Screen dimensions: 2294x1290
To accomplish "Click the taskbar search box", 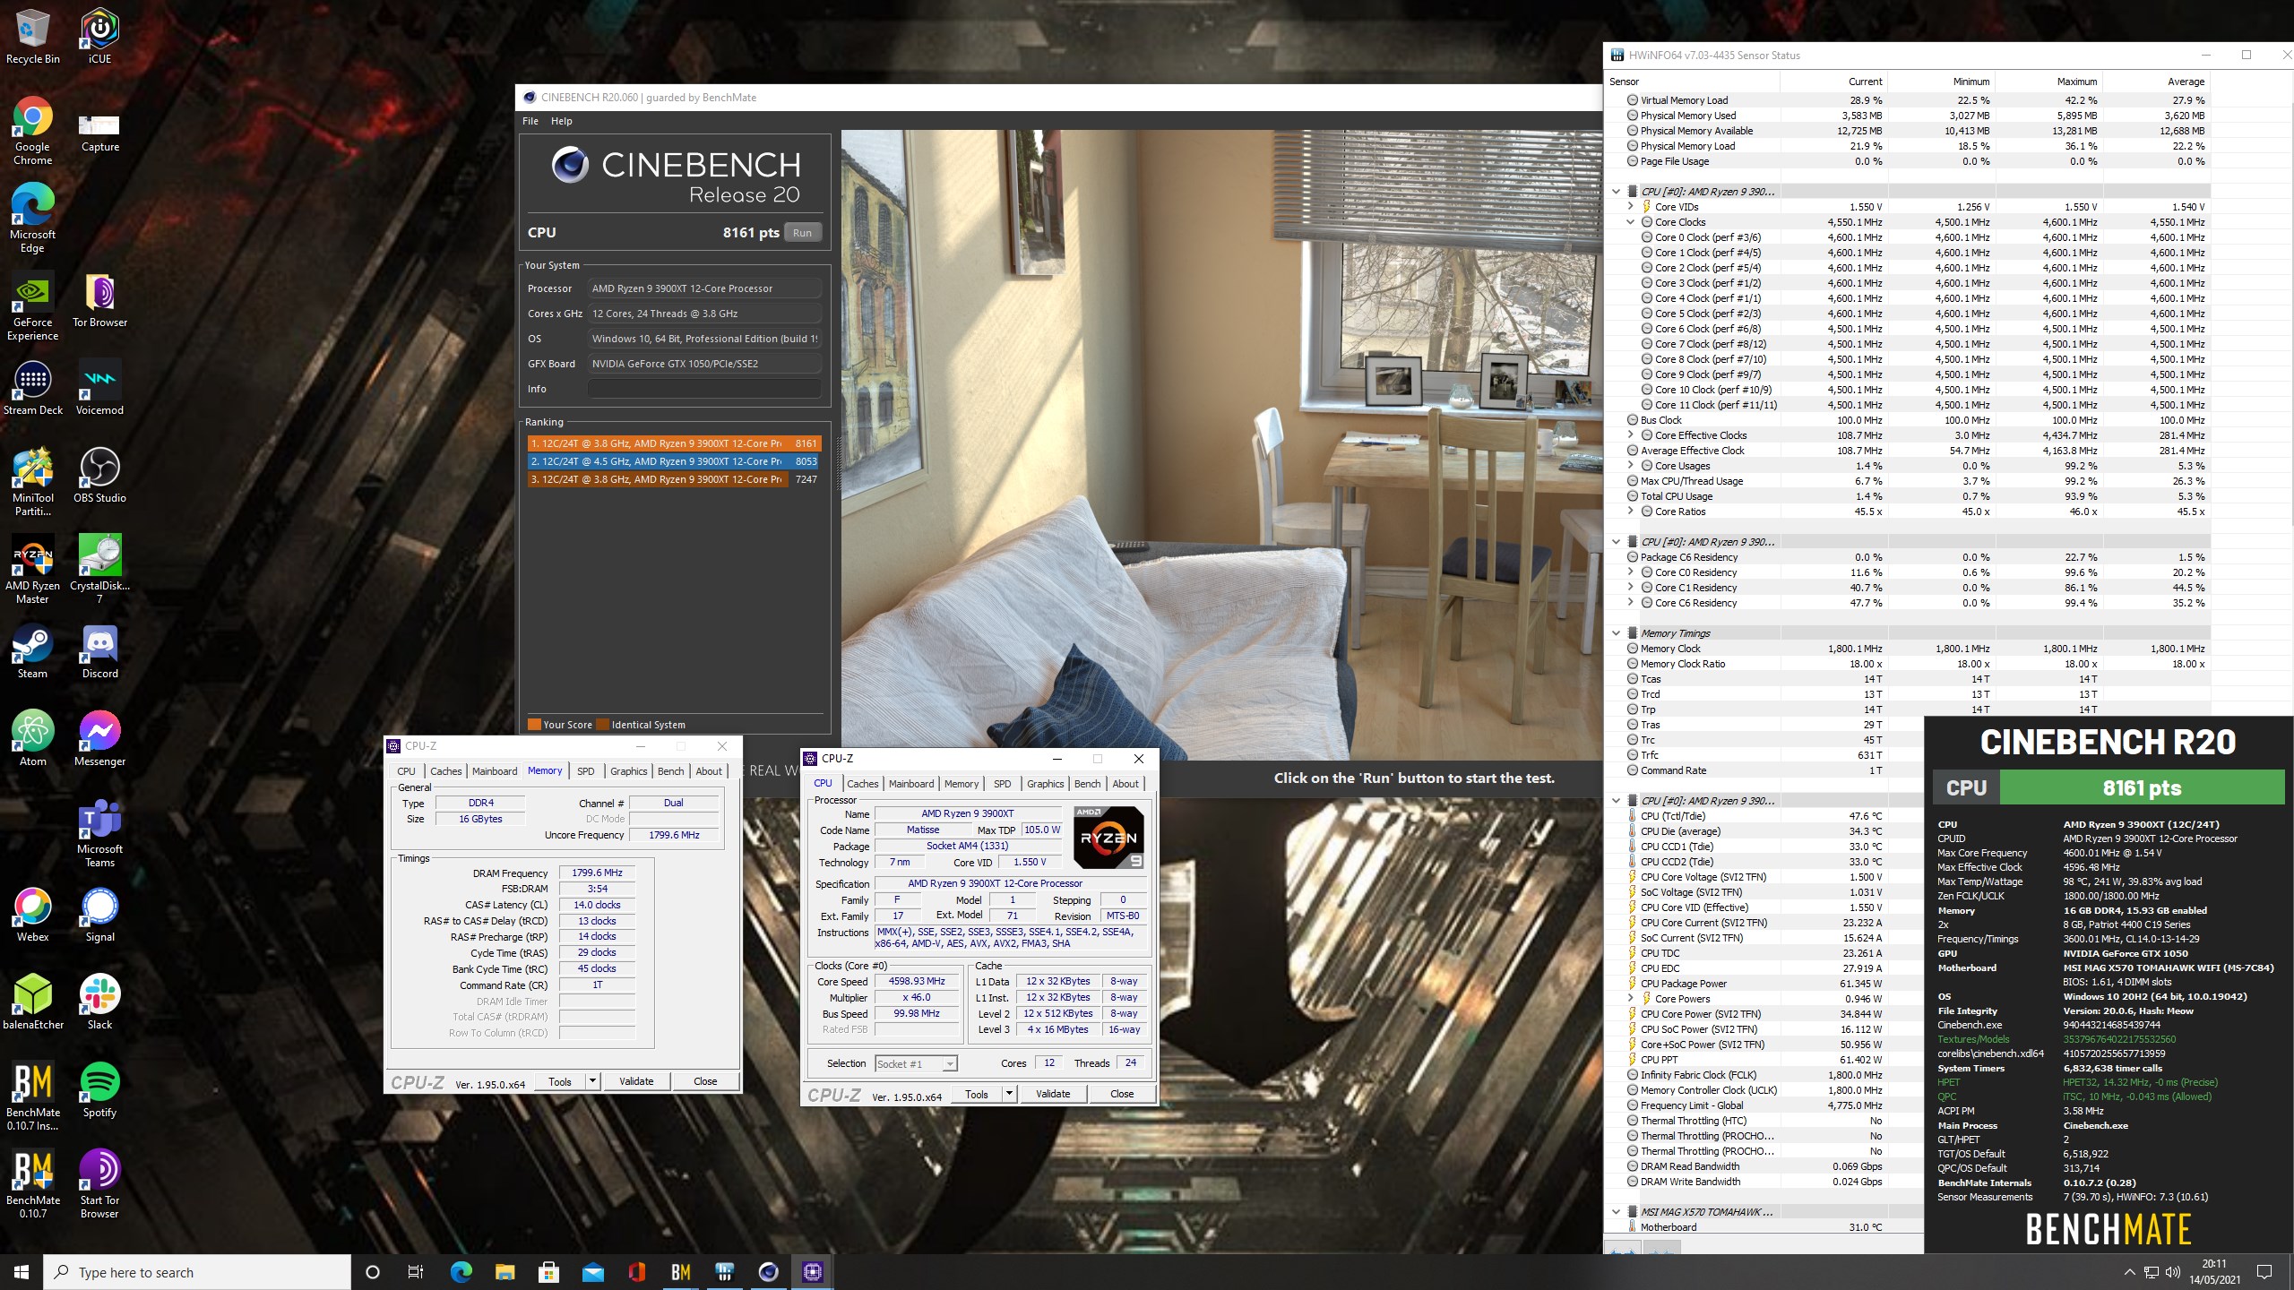I will (197, 1272).
